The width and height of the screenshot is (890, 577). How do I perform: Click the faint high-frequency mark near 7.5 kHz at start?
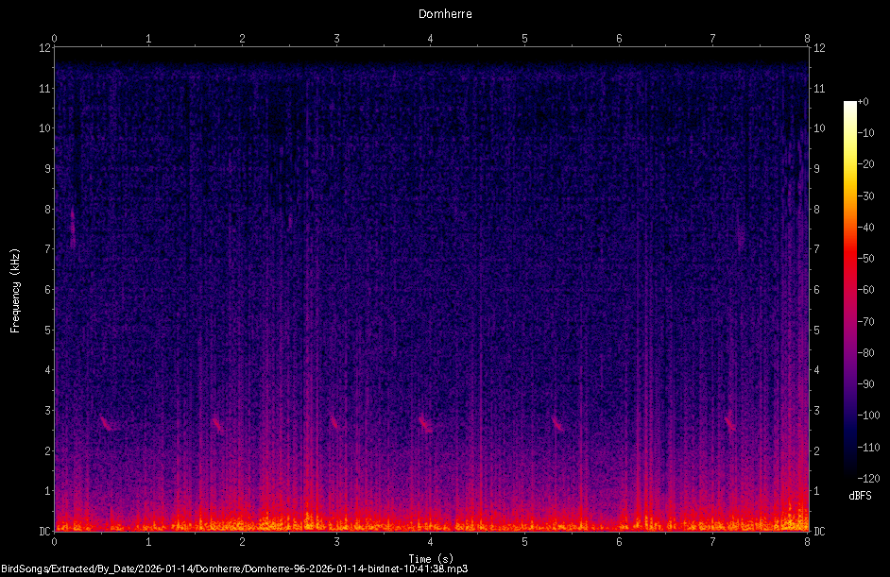[x=73, y=229]
